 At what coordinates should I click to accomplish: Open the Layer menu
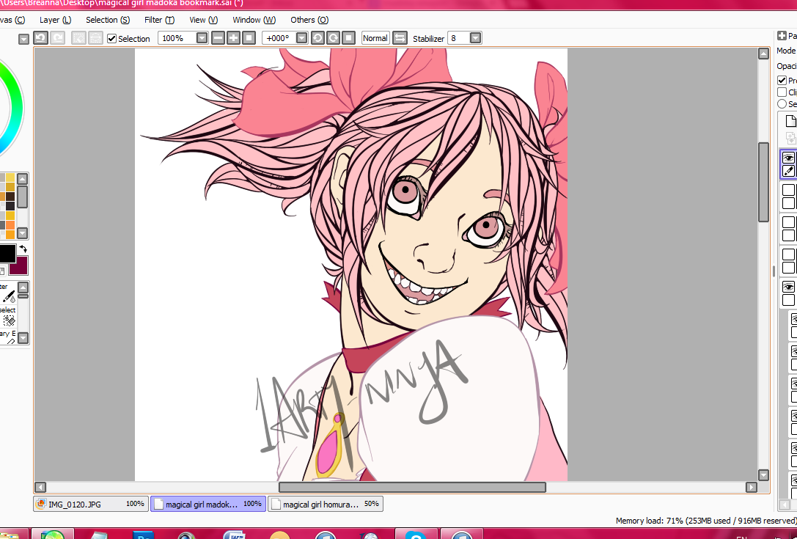coord(56,20)
